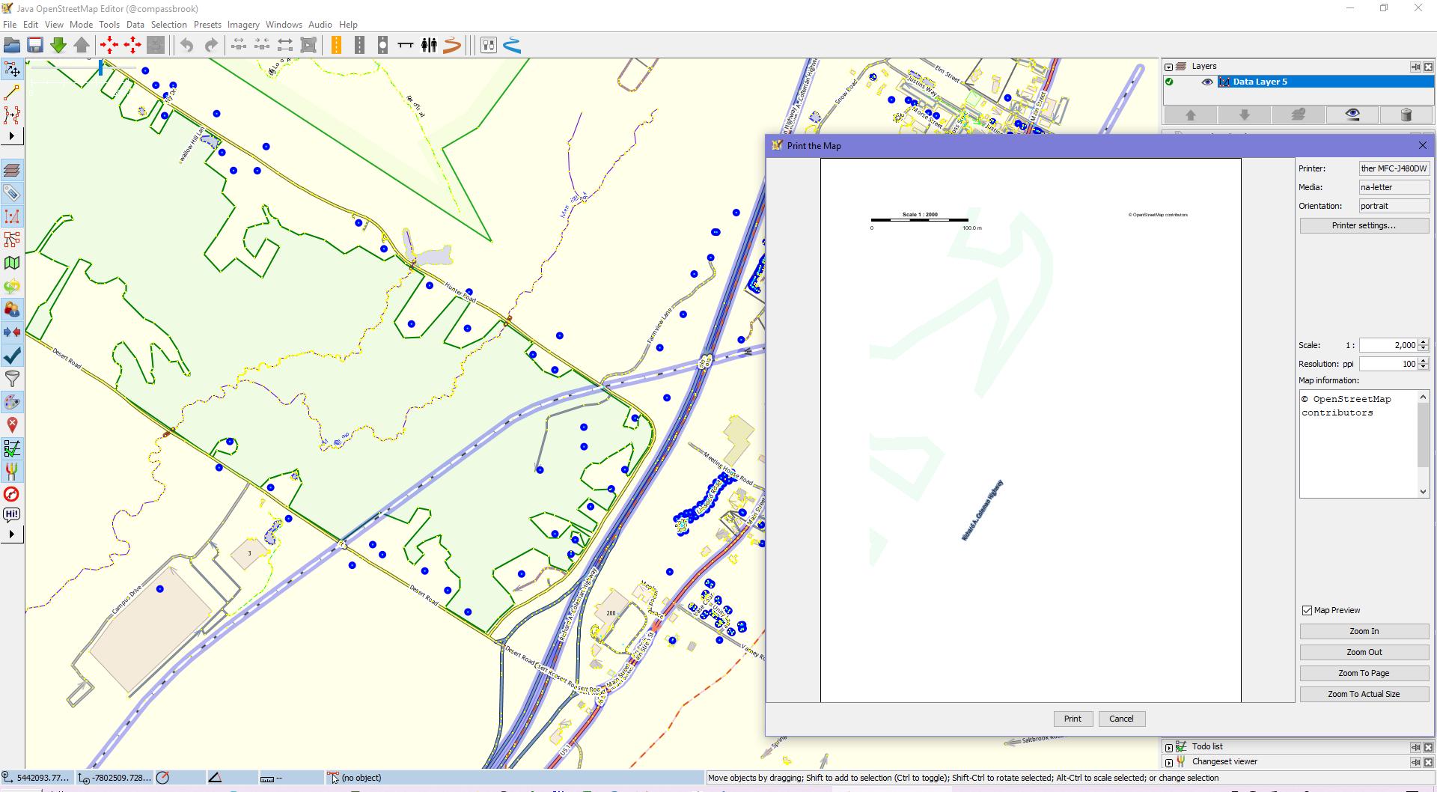Open the Edit menu
Image resolution: width=1437 pixels, height=792 pixels.
31,25
